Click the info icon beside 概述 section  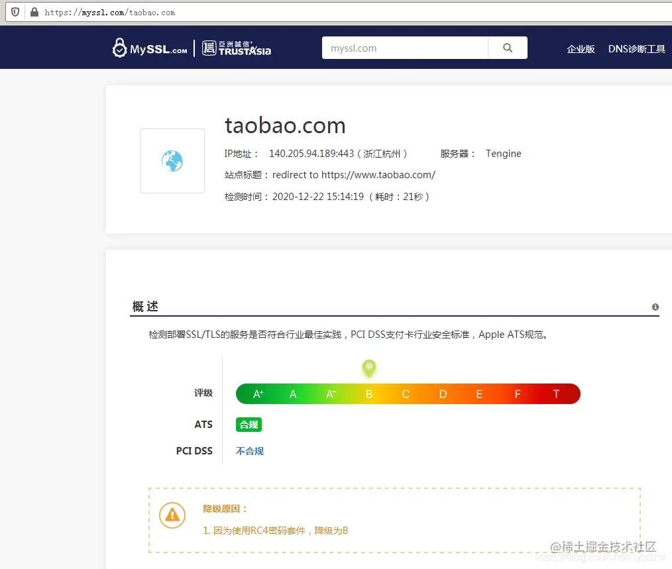pos(655,307)
